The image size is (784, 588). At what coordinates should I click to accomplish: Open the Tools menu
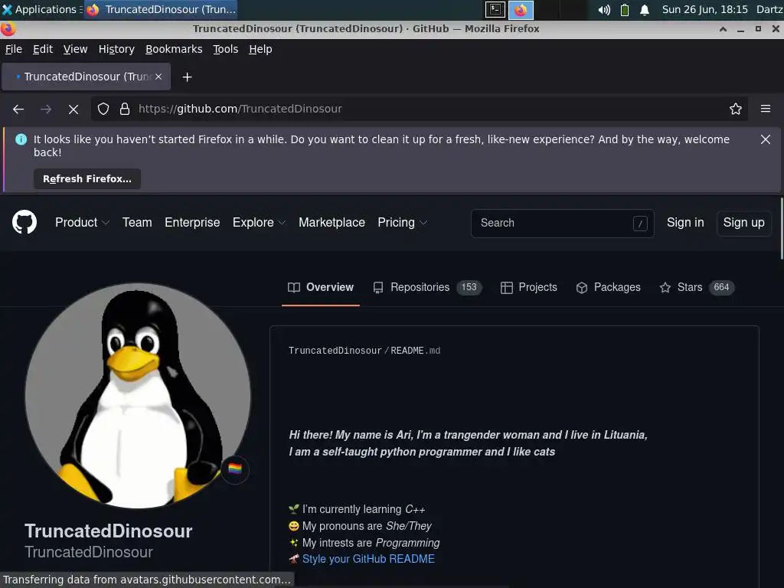[x=226, y=49]
